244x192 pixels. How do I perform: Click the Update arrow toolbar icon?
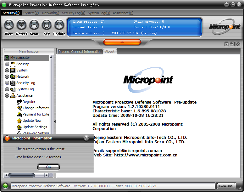(59, 25)
